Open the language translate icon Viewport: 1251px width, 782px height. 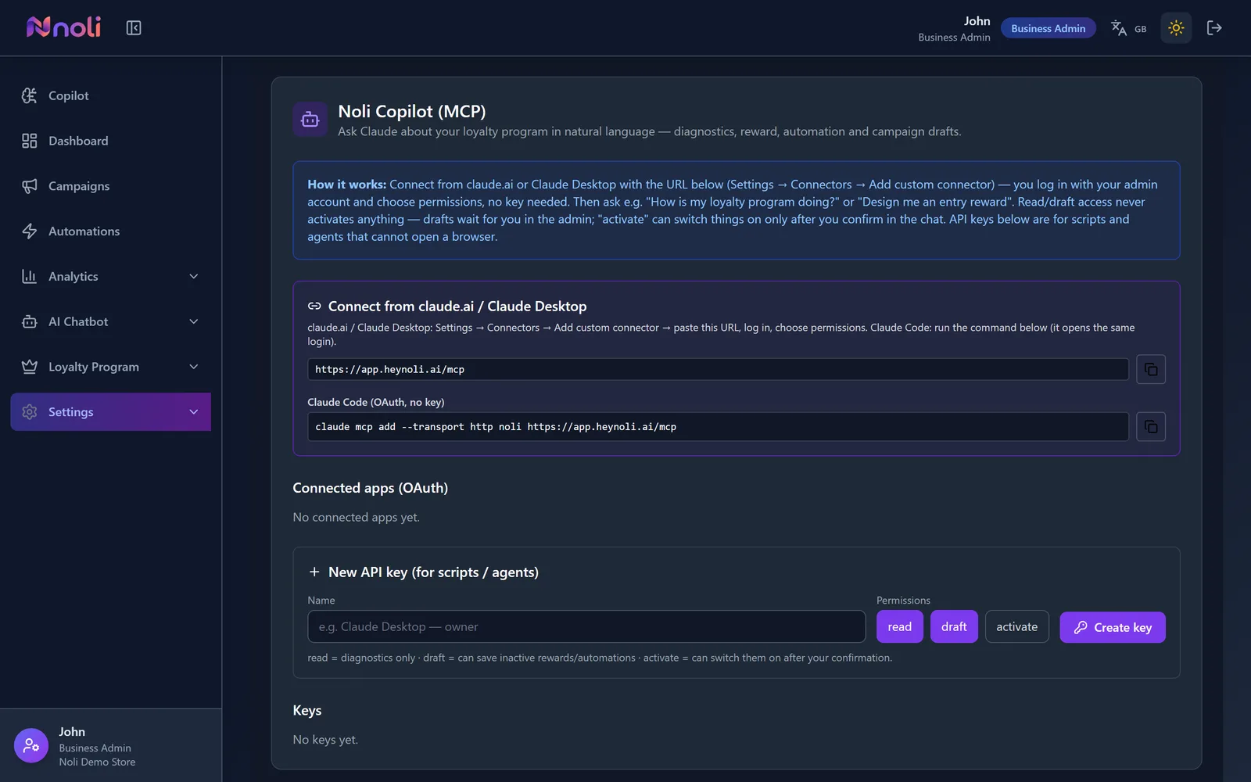[x=1119, y=28]
